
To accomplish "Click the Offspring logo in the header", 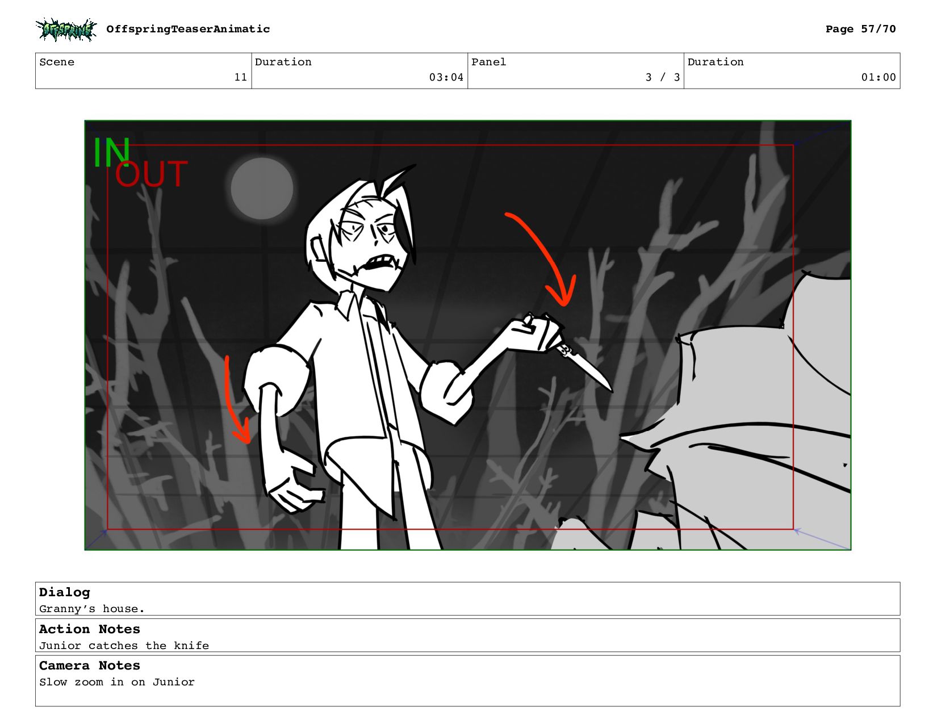I will [66, 30].
